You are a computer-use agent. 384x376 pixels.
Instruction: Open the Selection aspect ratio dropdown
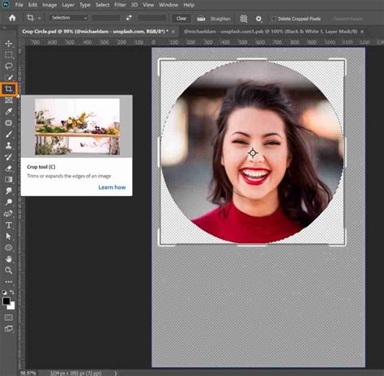tap(69, 18)
